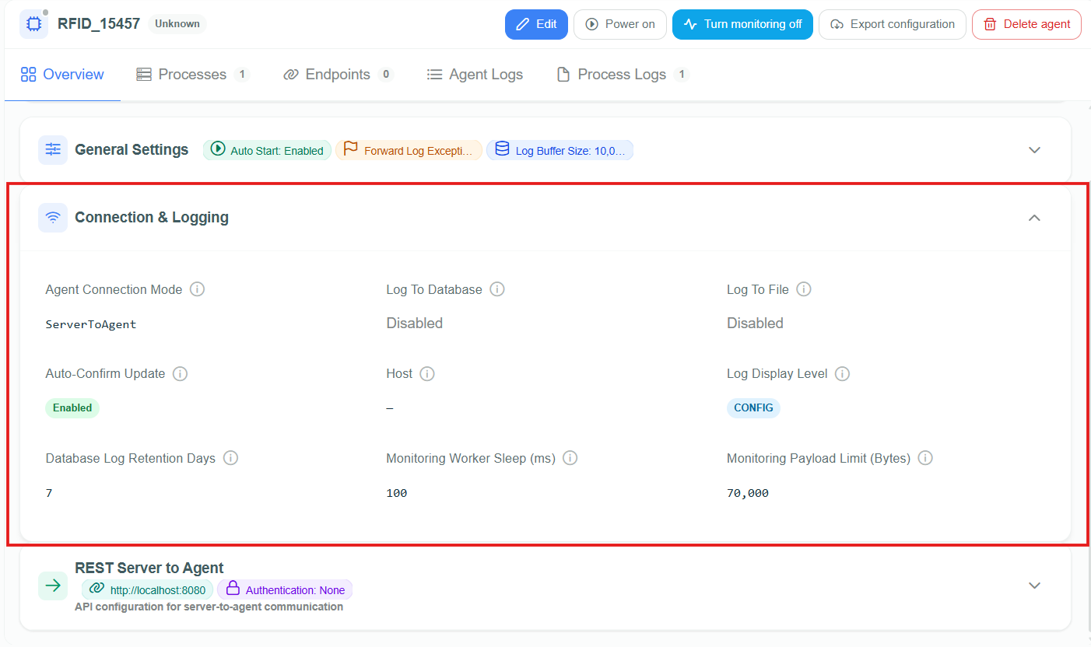This screenshot has height=647, width=1091.
Task: Open info for Agent Connection Mode
Action: click(198, 289)
